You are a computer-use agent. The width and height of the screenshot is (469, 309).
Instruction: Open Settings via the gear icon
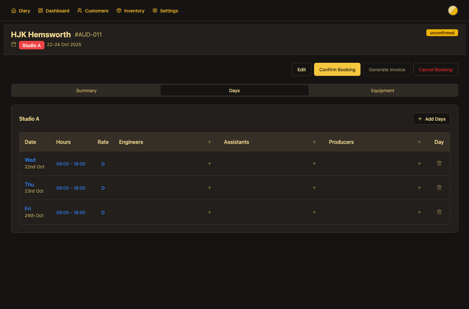tap(155, 10)
